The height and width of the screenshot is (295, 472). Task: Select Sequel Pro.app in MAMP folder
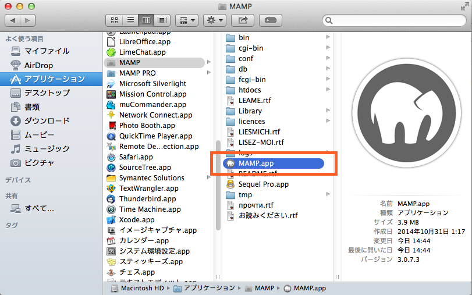pos(263,184)
